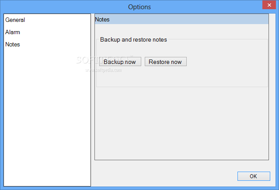
Task: Open the Alarm settings category
Action: [x=13, y=32]
